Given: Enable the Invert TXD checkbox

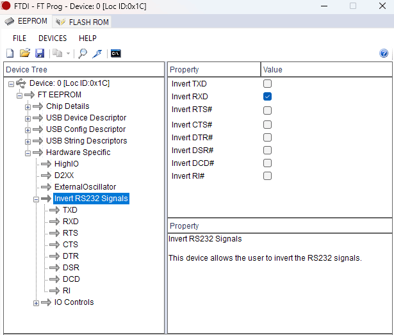Looking at the screenshot, I should [267, 83].
